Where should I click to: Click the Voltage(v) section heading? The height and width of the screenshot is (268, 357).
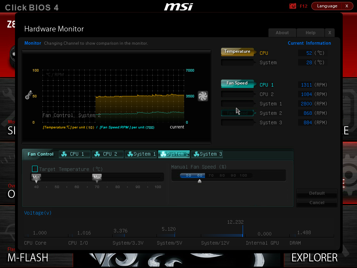tap(38, 213)
